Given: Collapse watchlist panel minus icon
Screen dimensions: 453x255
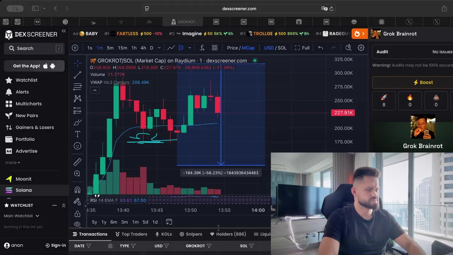Looking at the screenshot, I should pos(55,205).
